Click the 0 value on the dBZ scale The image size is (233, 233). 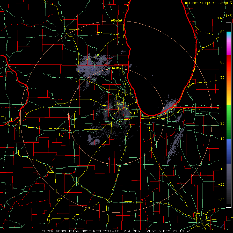pyautogui.click(x=223, y=154)
